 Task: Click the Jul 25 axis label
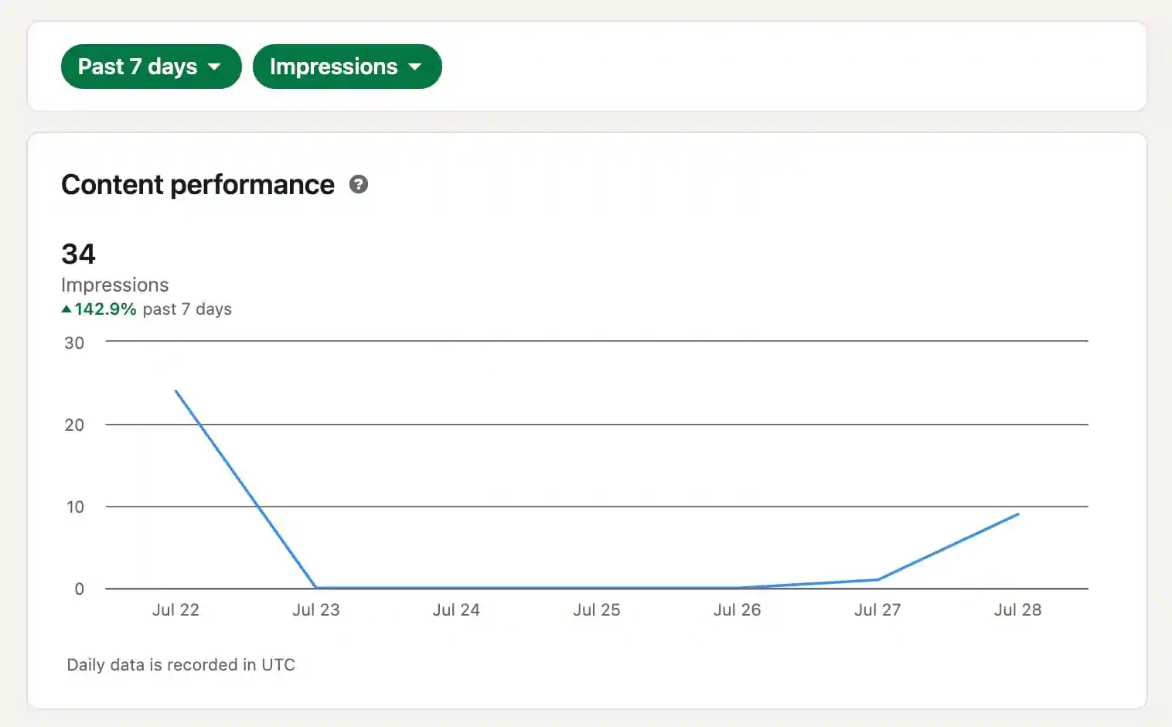click(597, 609)
